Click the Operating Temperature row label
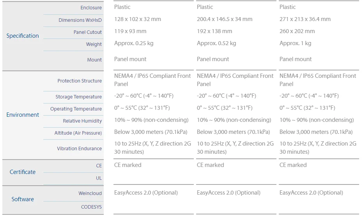This screenshot has width=363, height=216. coord(76,109)
